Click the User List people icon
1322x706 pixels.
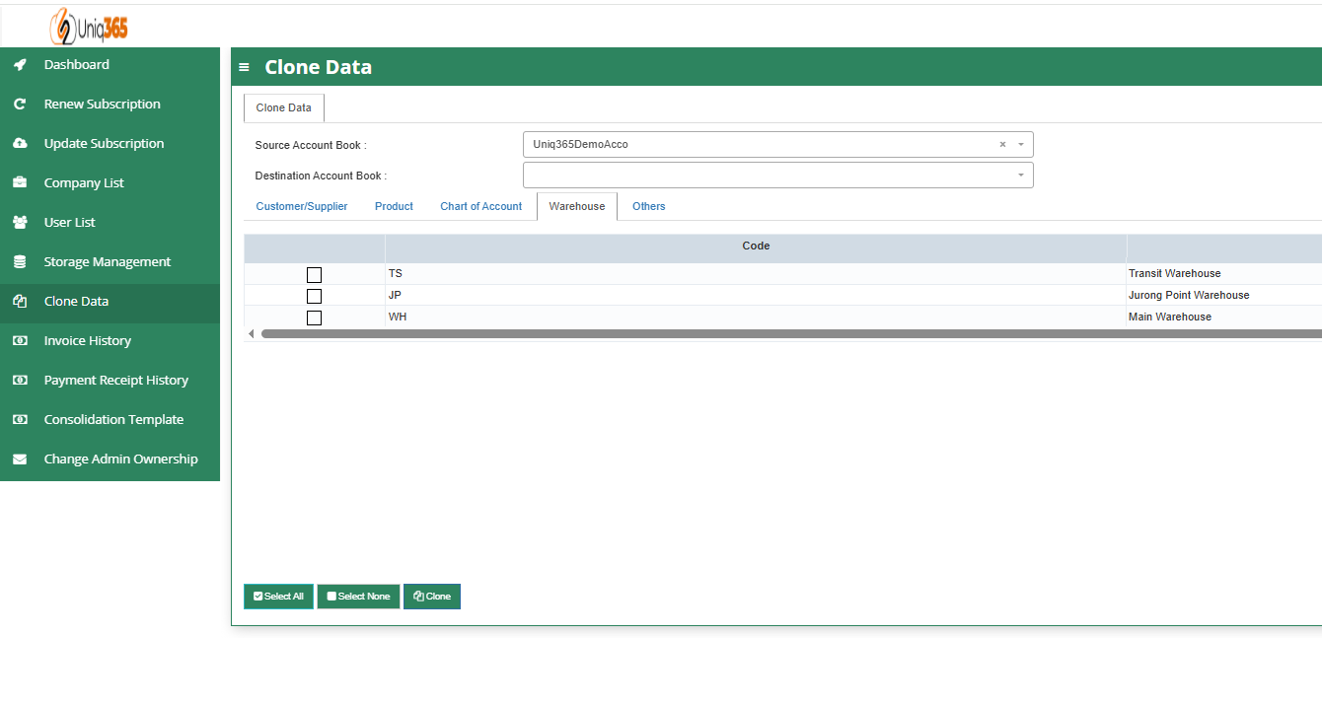click(x=20, y=223)
